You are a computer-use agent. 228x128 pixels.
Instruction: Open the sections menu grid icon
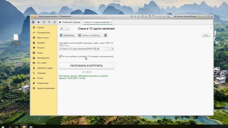[33, 22]
